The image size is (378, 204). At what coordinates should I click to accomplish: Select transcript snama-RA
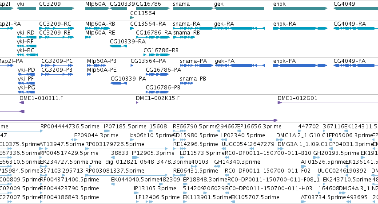(x=187, y=24)
